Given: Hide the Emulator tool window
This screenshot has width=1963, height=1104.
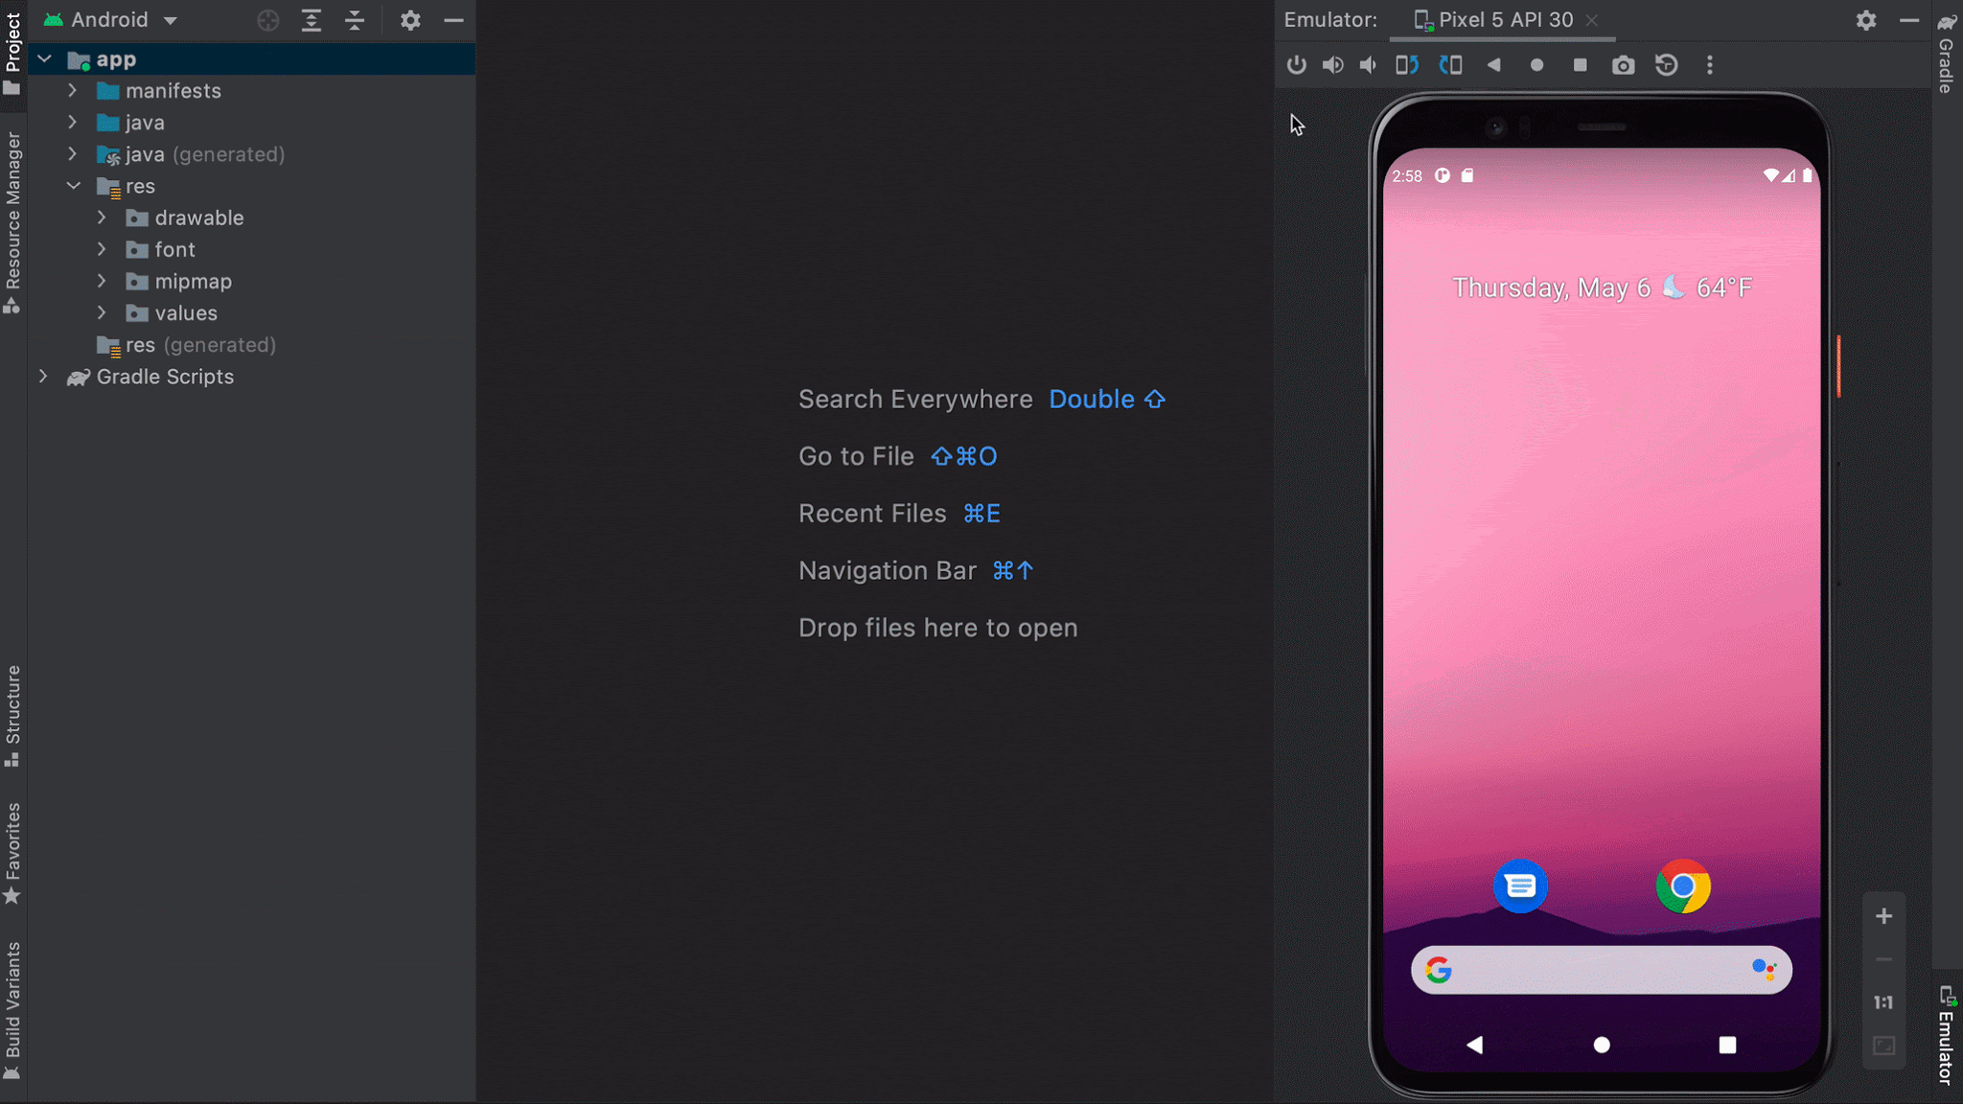Looking at the screenshot, I should pyautogui.click(x=1908, y=20).
